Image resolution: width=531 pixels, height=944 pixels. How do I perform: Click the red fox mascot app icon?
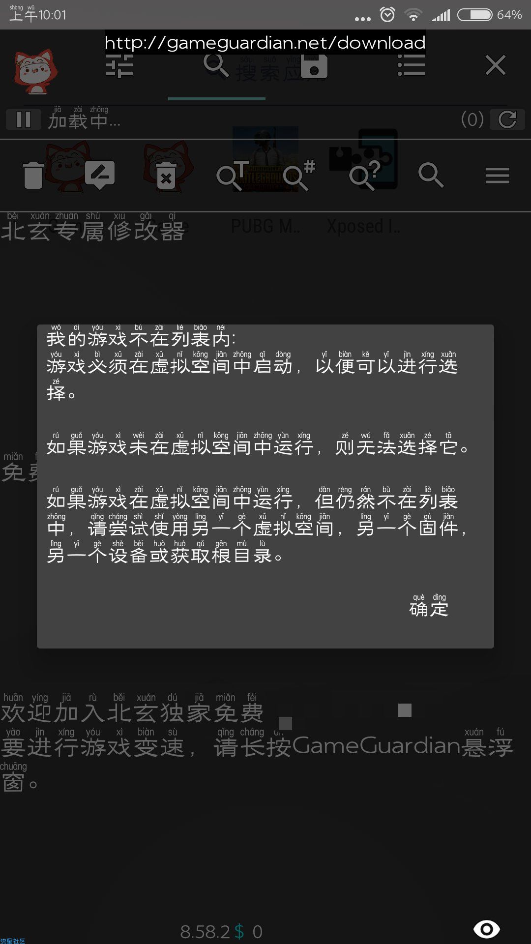[x=34, y=72]
